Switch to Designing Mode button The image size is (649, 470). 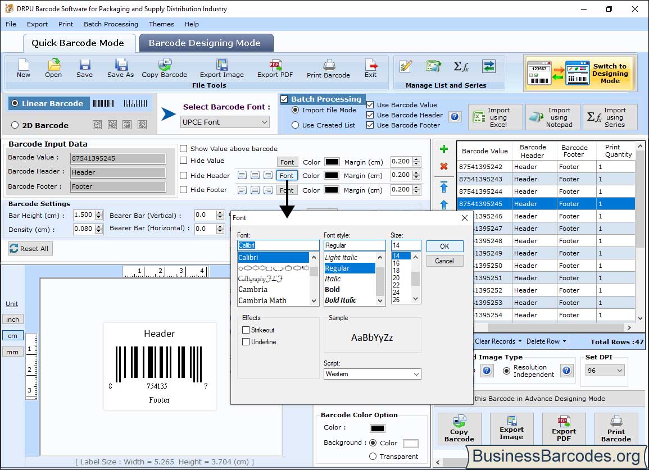(579, 73)
